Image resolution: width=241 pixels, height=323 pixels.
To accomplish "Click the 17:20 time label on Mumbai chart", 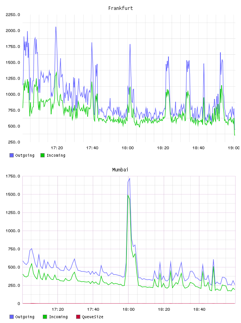I will pos(57,310).
